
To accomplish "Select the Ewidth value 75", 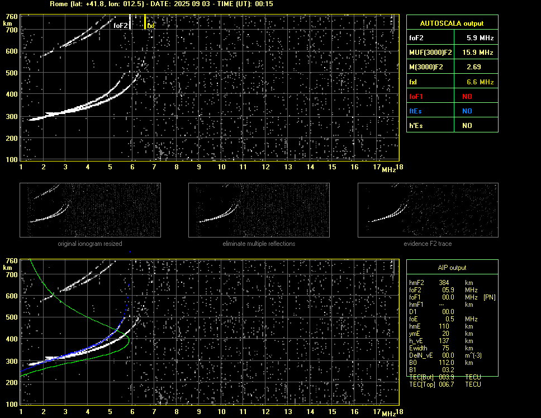I will click(446, 348).
